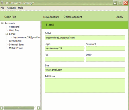The width and height of the screenshot is (129, 110).
Task: Close the TD Password Manager window
Action: point(126,3)
